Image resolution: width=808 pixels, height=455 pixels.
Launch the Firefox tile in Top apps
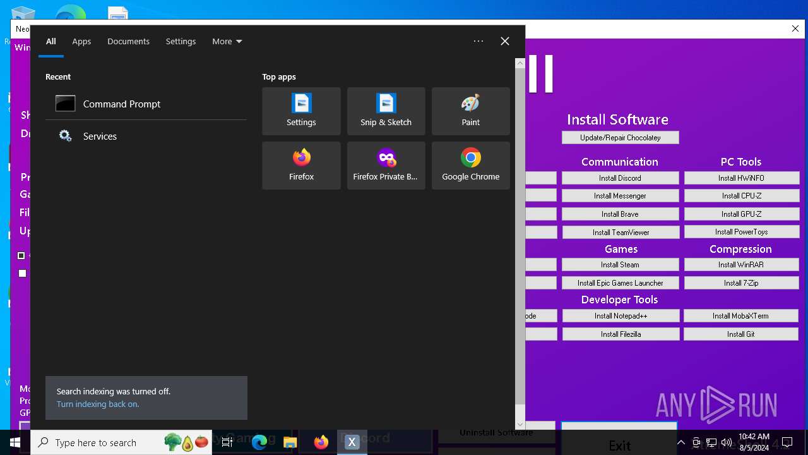[x=301, y=166]
